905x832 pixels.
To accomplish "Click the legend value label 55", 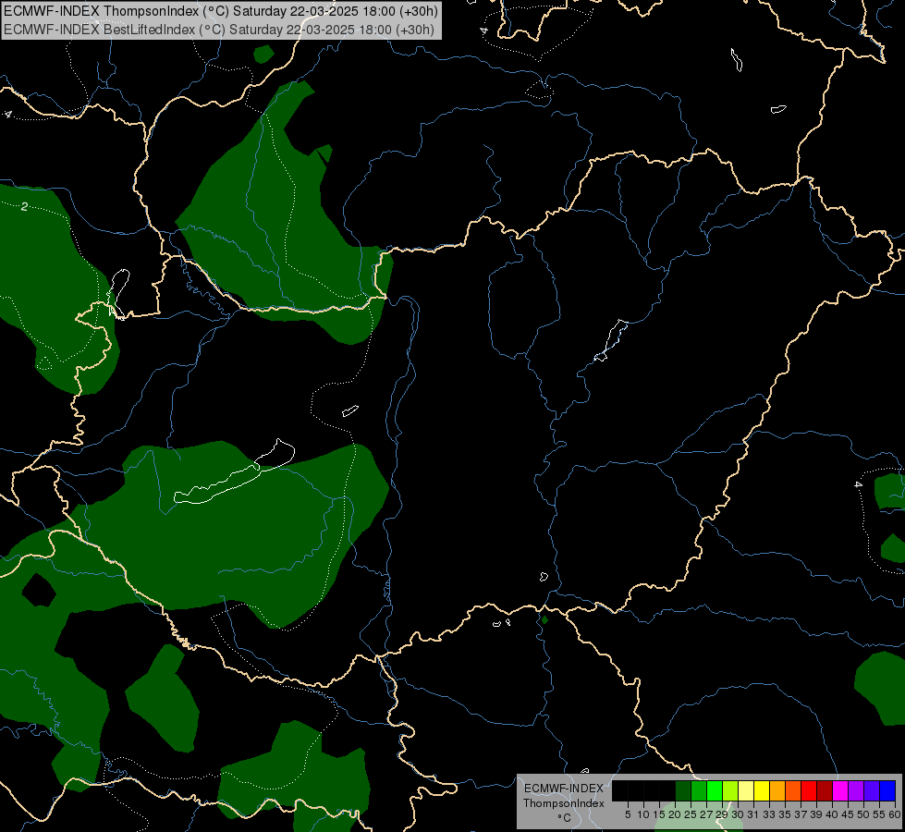I will [880, 814].
